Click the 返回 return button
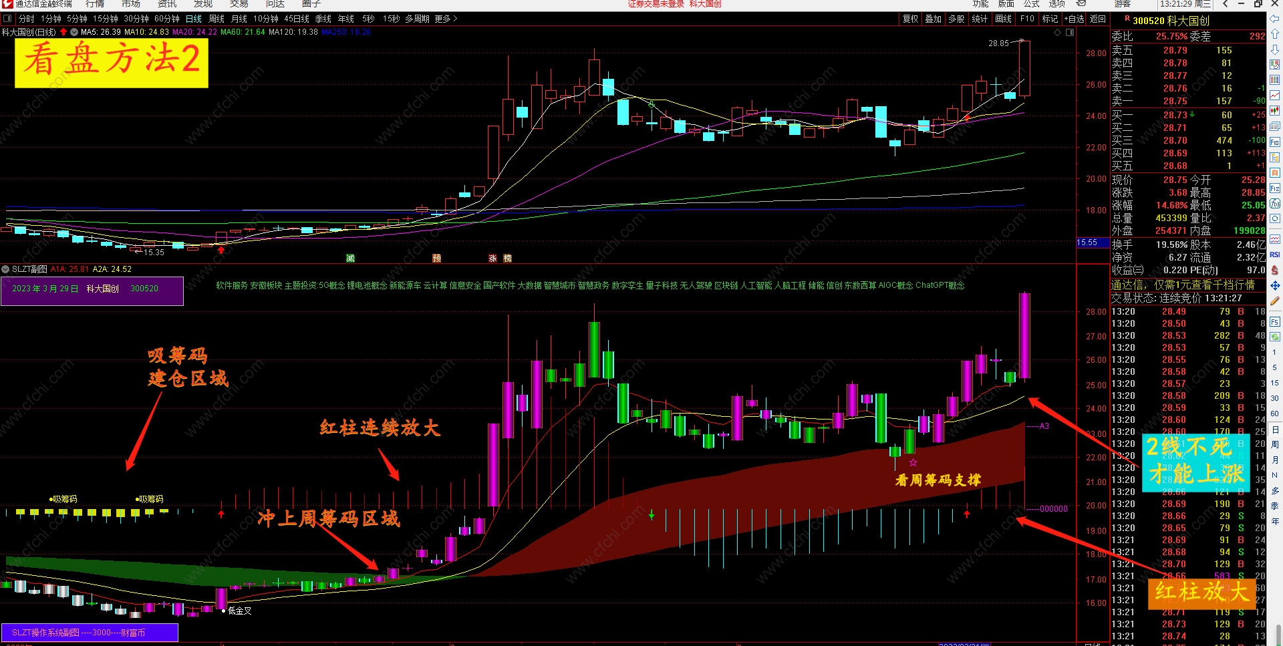The width and height of the screenshot is (1283, 646). point(1098,19)
